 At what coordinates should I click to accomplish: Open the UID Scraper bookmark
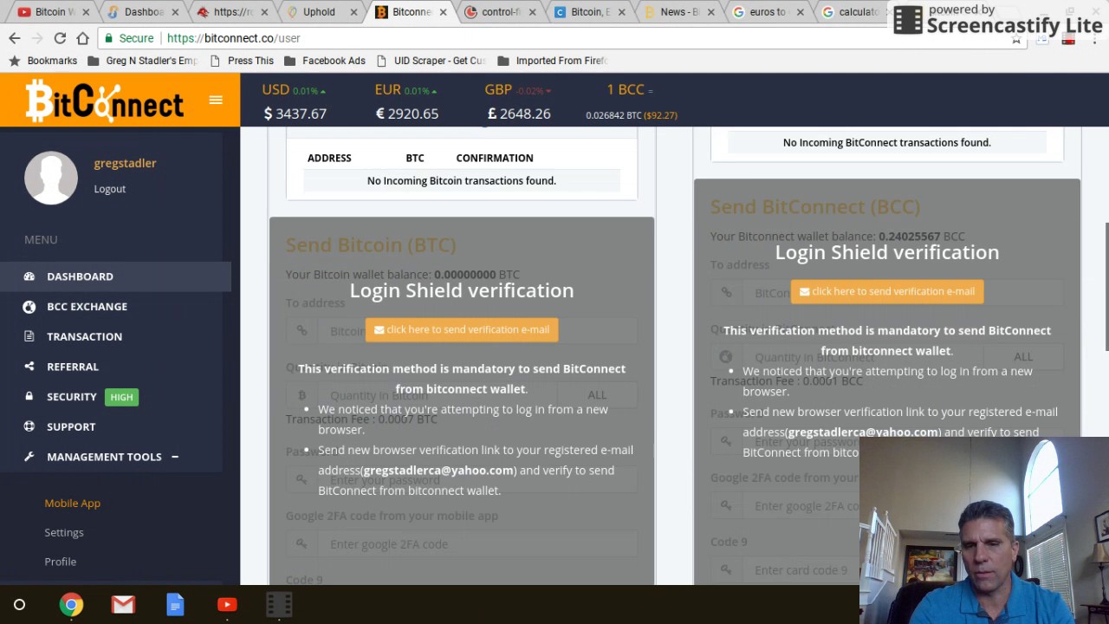[x=431, y=61]
